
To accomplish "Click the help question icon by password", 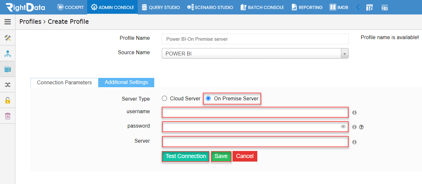I will click(361, 127).
